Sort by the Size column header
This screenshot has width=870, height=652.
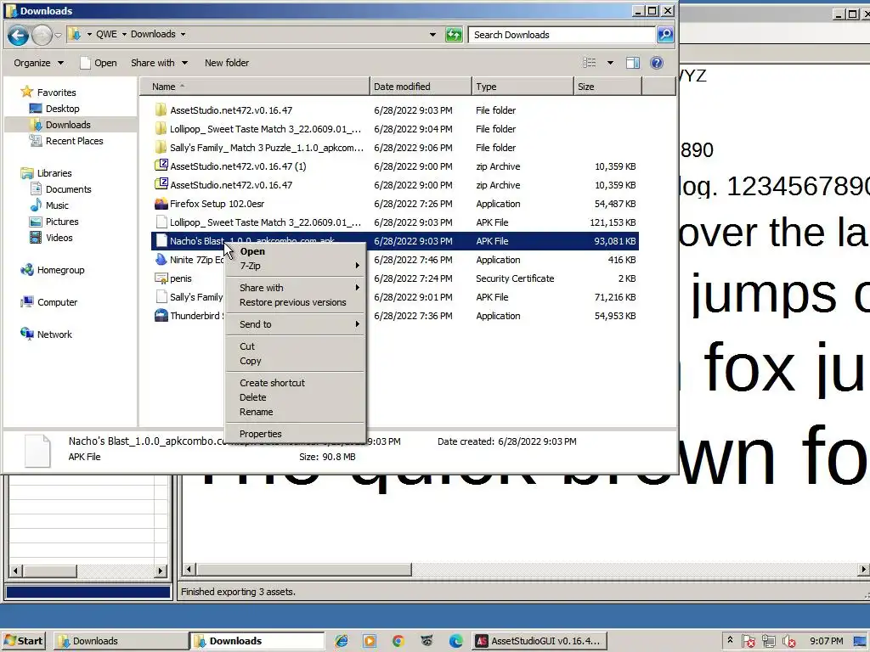click(x=607, y=87)
